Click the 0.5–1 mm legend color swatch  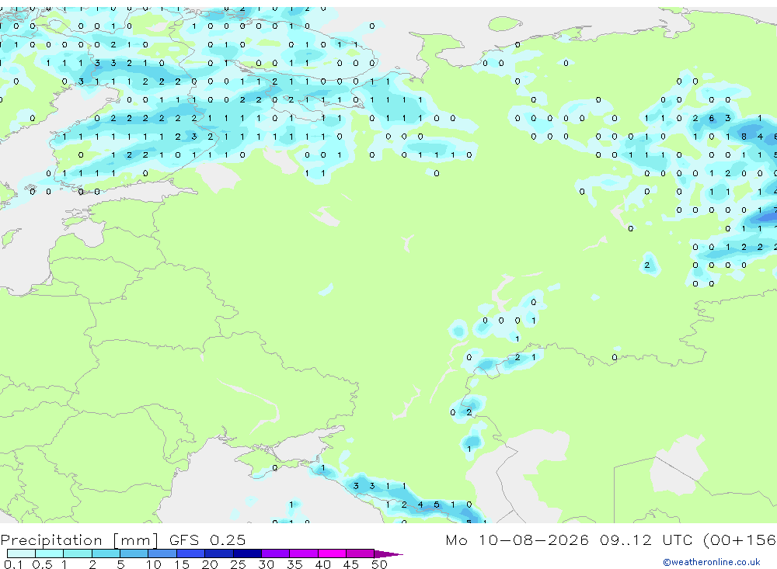point(50,553)
